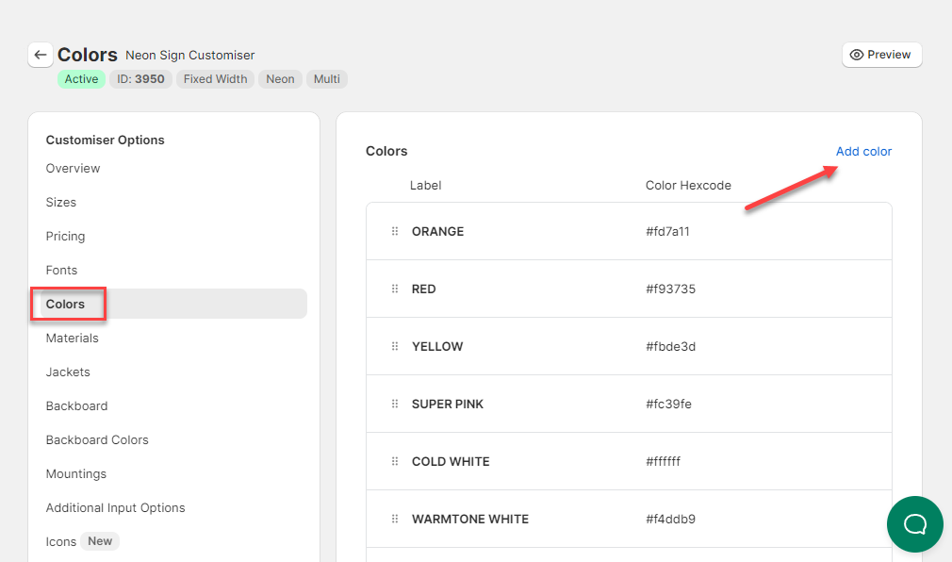Click the back arrow icon
Image resolution: width=952 pixels, height=562 pixels.
[40, 55]
